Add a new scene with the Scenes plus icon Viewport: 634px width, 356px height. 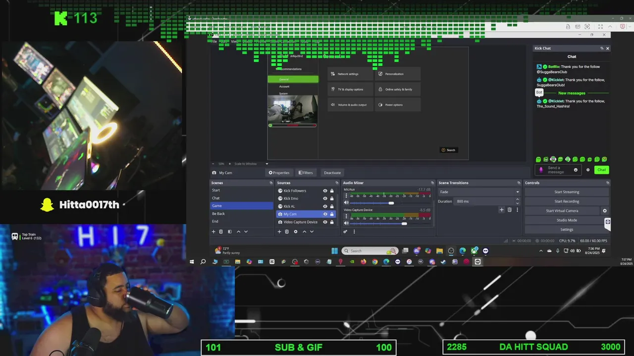click(x=213, y=231)
